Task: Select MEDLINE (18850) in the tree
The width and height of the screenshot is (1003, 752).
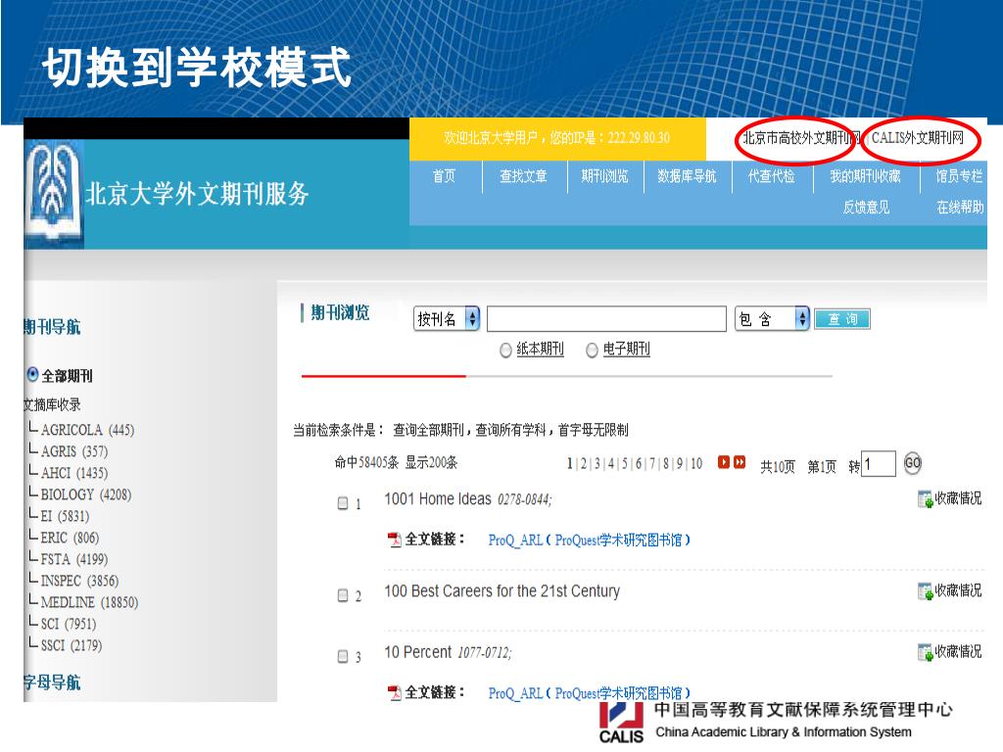Action: click(89, 602)
